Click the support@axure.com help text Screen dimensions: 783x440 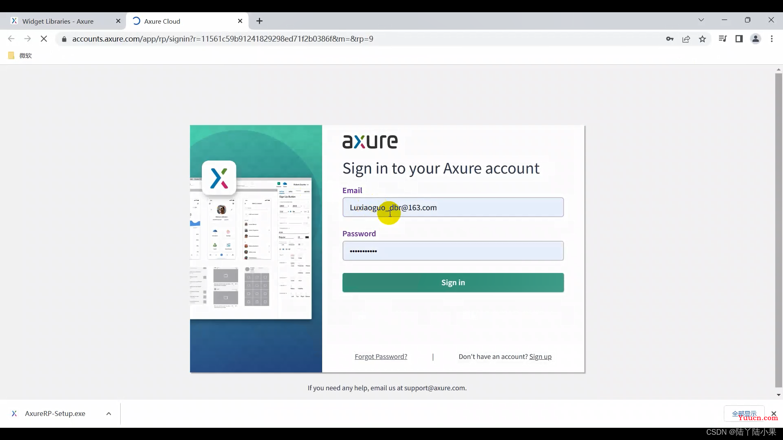tap(387, 388)
